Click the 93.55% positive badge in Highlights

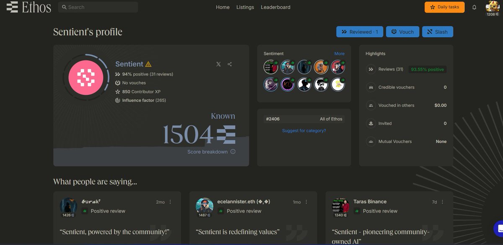(x=427, y=69)
